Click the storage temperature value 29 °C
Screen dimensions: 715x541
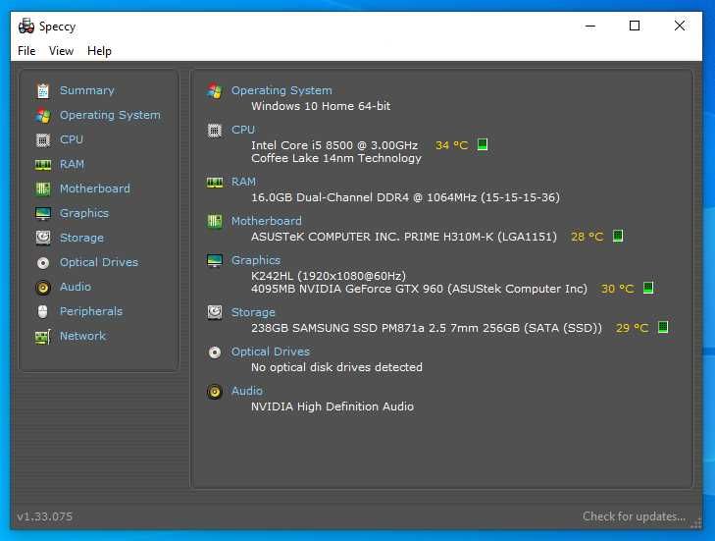click(x=632, y=328)
